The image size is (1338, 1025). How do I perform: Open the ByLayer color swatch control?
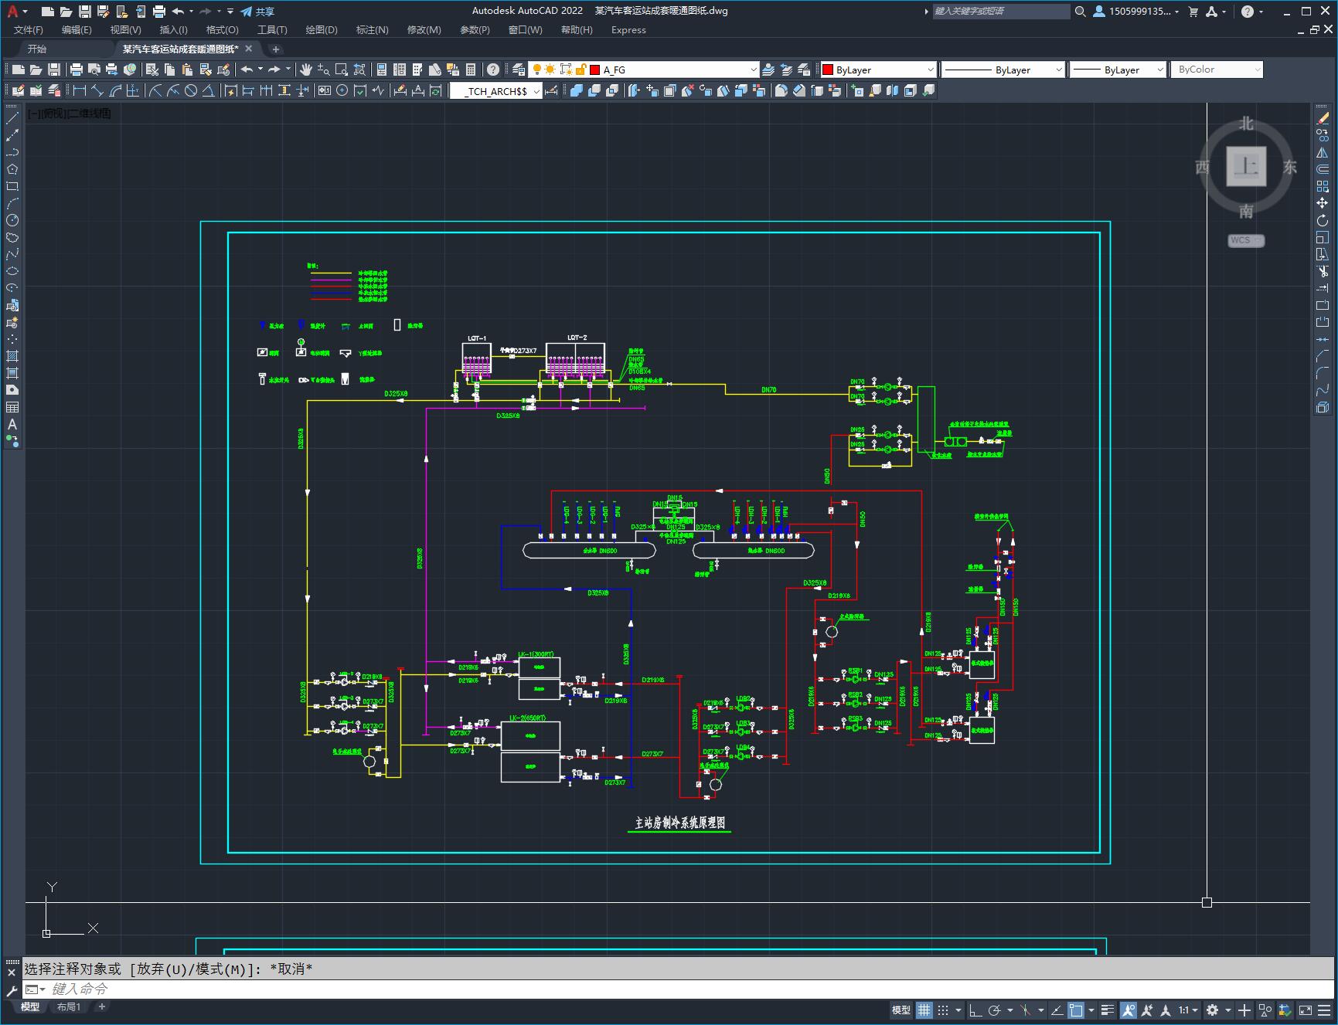pos(878,70)
